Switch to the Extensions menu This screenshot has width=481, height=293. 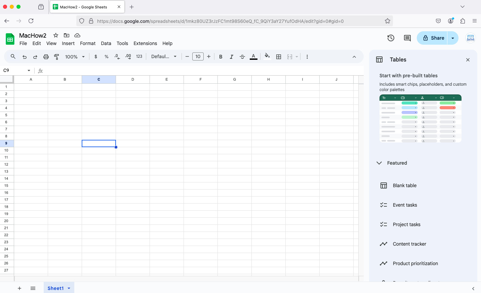145,43
